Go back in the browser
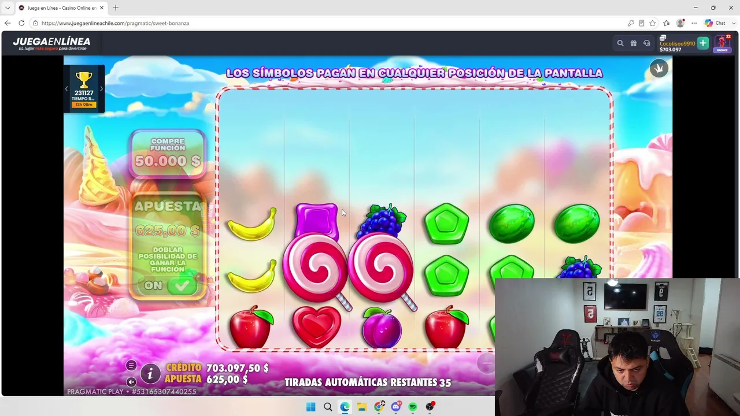Image resolution: width=740 pixels, height=416 pixels. (8, 23)
